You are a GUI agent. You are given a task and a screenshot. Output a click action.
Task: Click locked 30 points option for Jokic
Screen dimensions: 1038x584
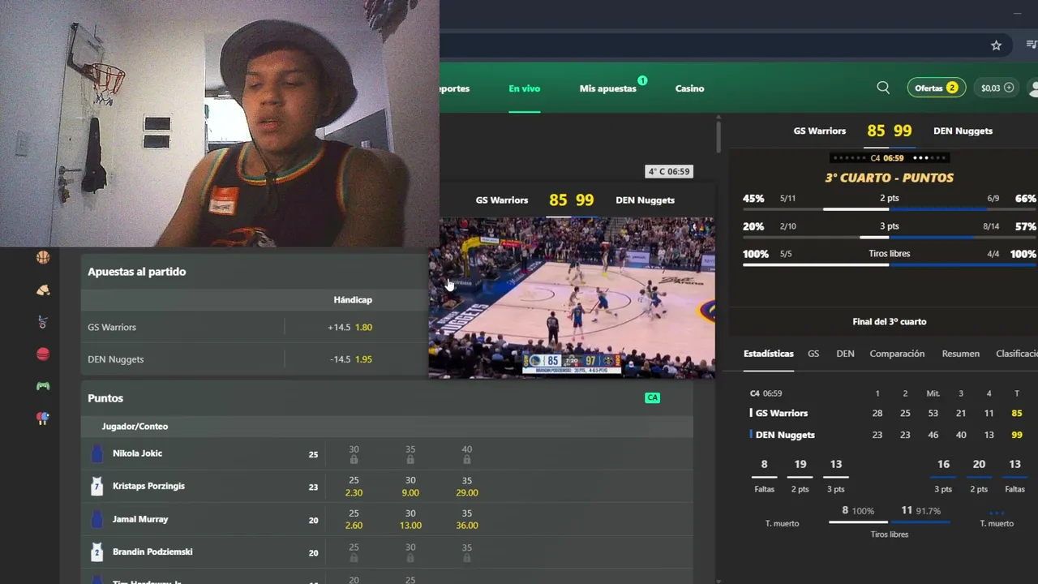pyautogui.click(x=354, y=454)
